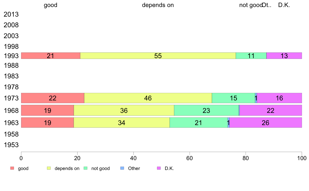Click the 1953 year label
This screenshot has height=191, width=309.
[x=11, y=145]
